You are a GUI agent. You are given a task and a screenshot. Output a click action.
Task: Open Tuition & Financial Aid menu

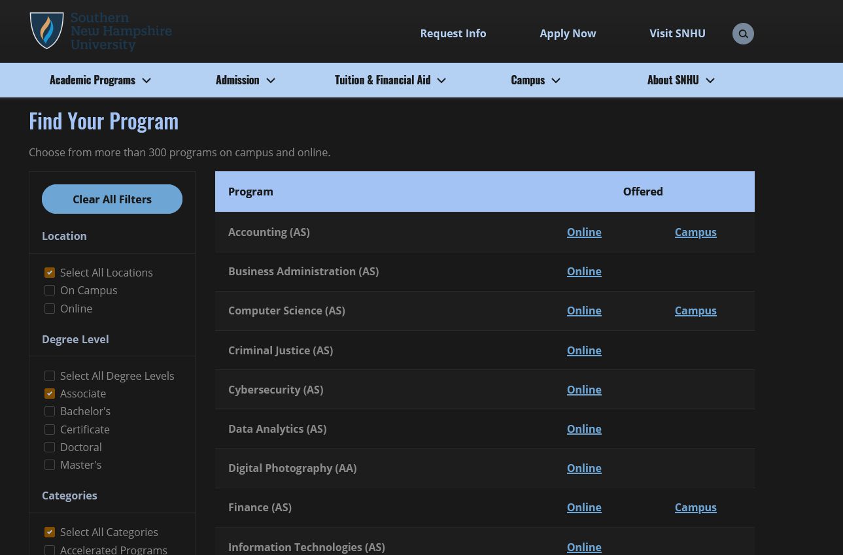pyautogui.click(x=383, y=80)
